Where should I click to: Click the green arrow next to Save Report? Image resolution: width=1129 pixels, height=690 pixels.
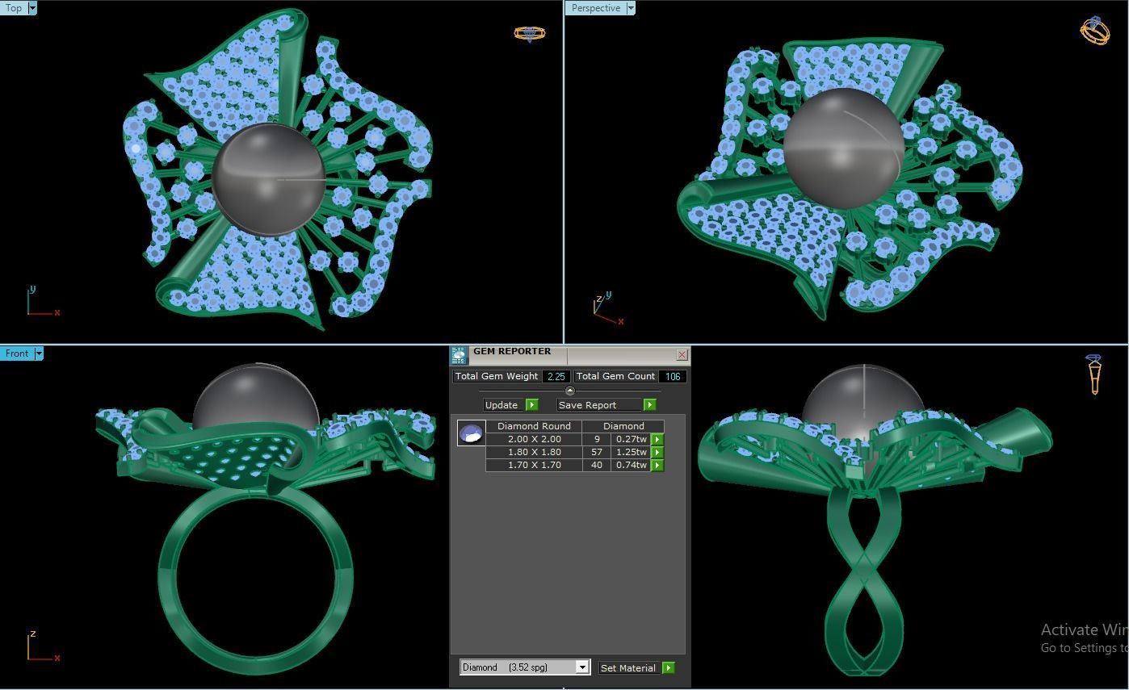click(649, 405)
